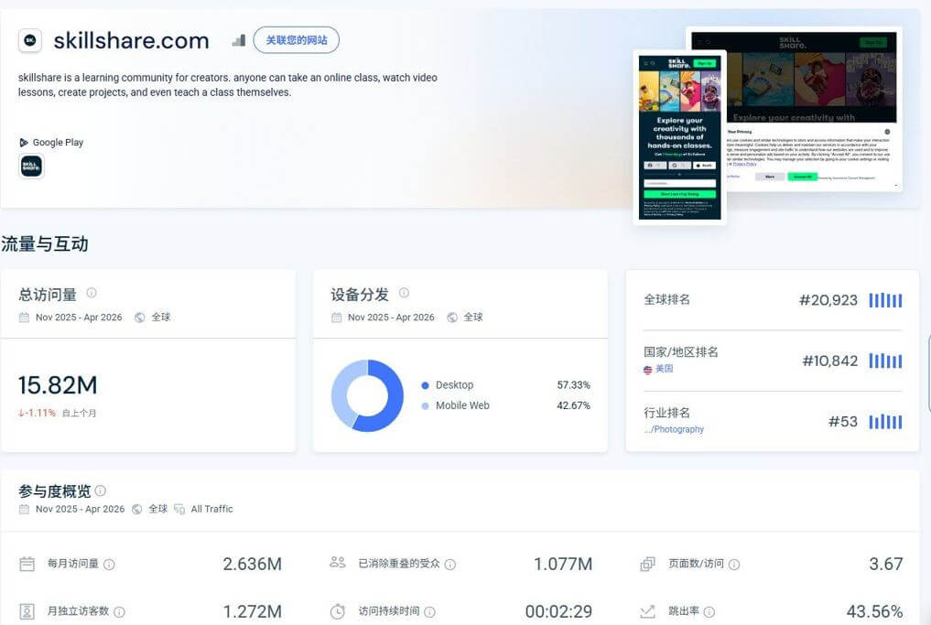Click the calendar icon in the 设备分发 card
This screenshot has height=625, width=931.
coord(336,318)
